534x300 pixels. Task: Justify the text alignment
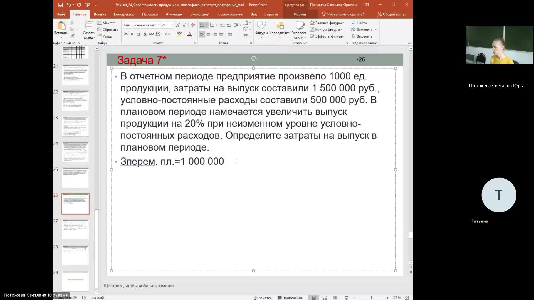(221, 34)
